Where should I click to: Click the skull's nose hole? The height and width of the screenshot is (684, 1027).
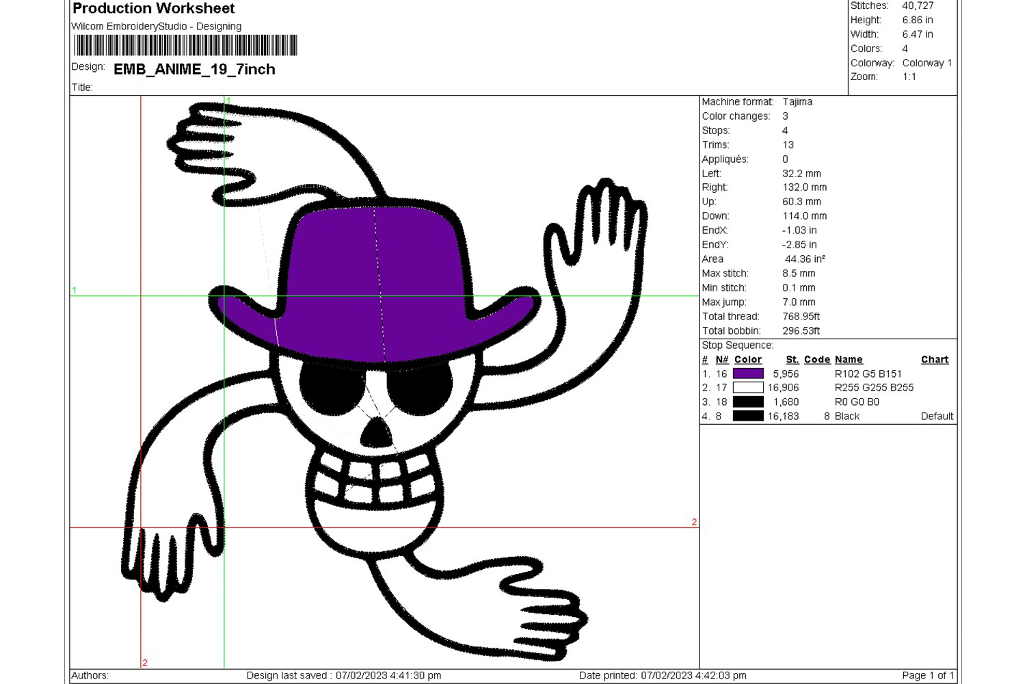point(375,432)
